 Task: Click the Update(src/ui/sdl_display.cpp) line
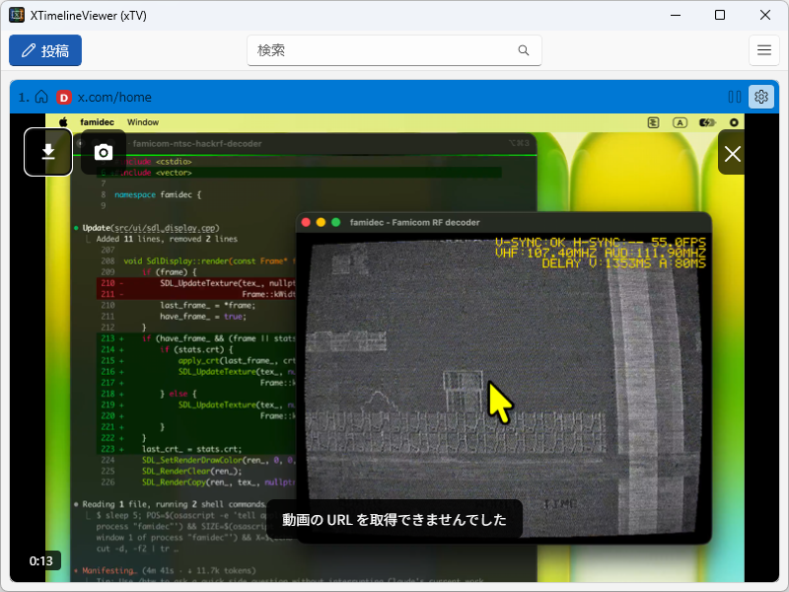151,228
